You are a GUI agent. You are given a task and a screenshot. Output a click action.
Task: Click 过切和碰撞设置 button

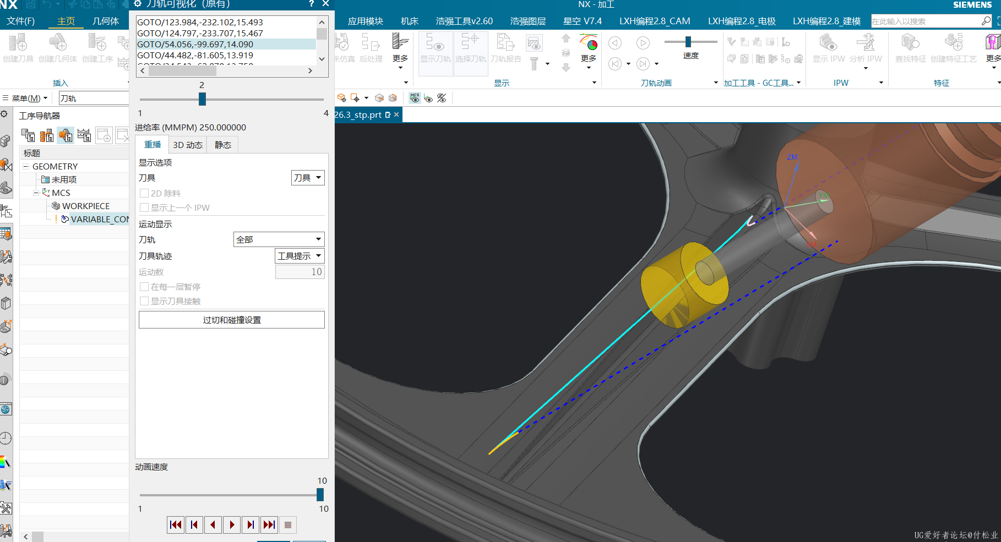(x=232, y=320)
